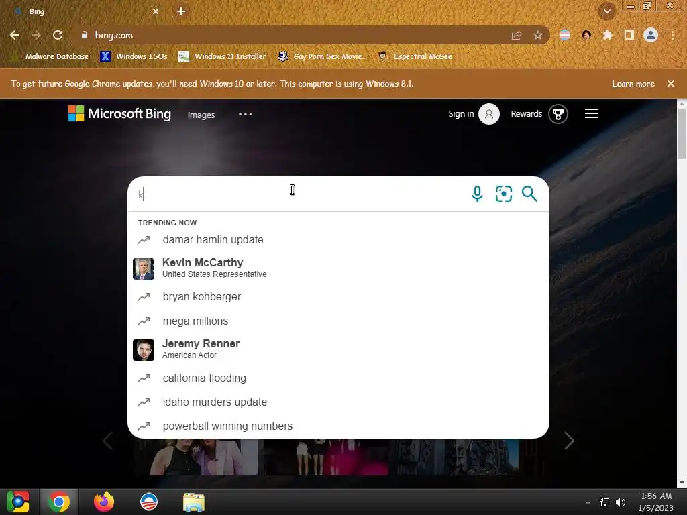Click the Sign in text link
This screenshot has width=687, height=515.
tap(461, 114)
